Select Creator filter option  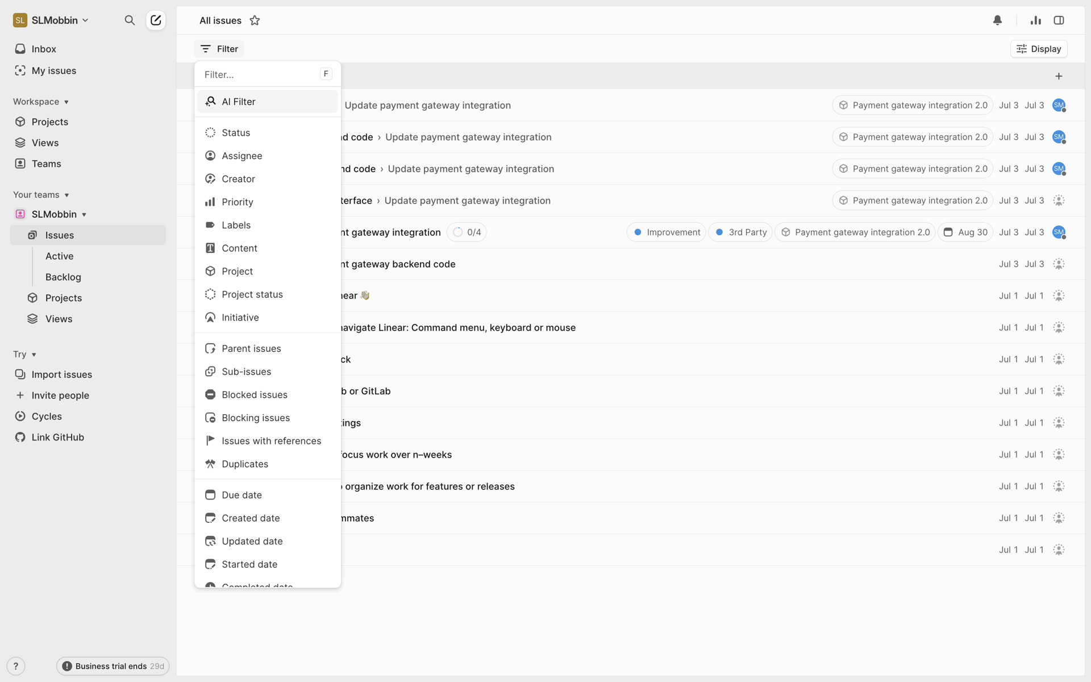coord(268,179)
